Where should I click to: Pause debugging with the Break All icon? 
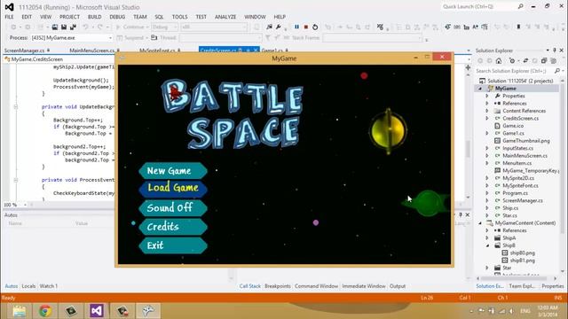[x=296, y=27]
